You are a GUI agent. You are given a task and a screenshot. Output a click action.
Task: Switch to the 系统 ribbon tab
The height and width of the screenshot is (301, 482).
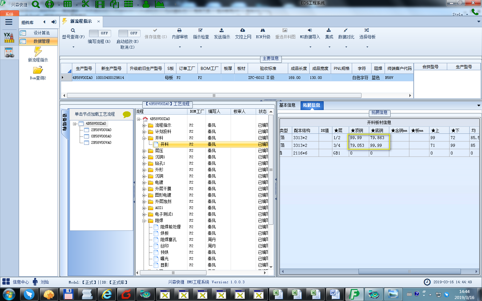[x=9, y=14]
